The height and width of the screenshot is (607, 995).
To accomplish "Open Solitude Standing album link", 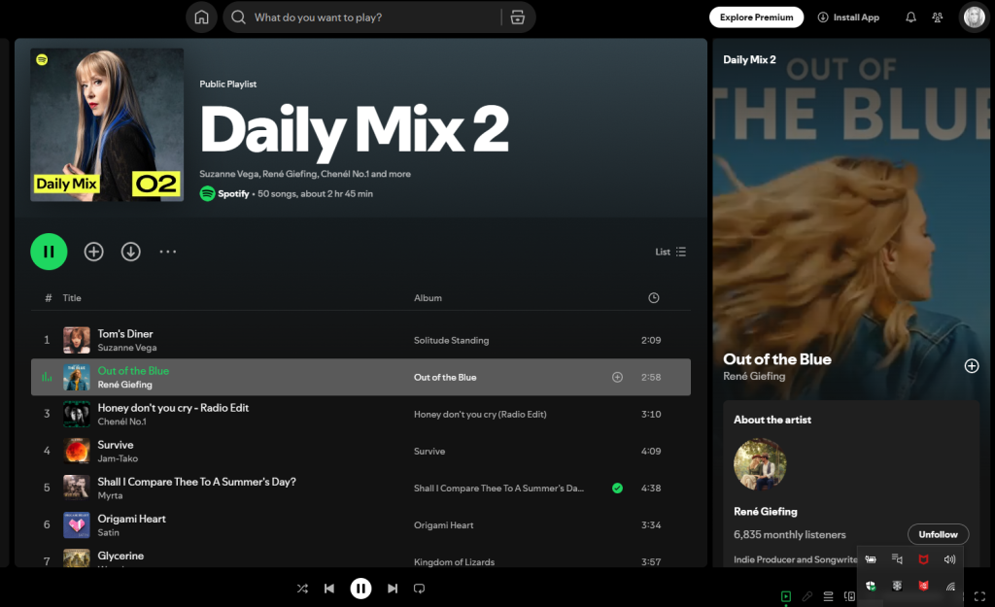I will (451, 341).
